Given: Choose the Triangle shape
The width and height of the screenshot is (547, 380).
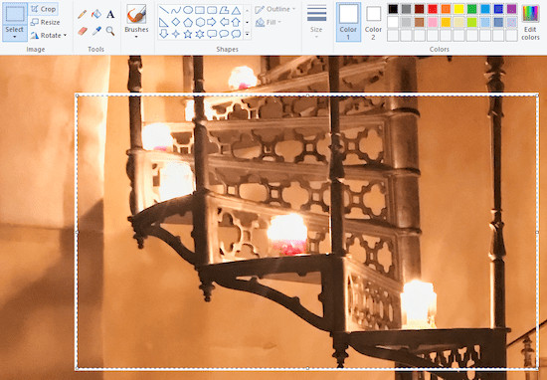Looking at the screenshot, I should click(236, 10).
